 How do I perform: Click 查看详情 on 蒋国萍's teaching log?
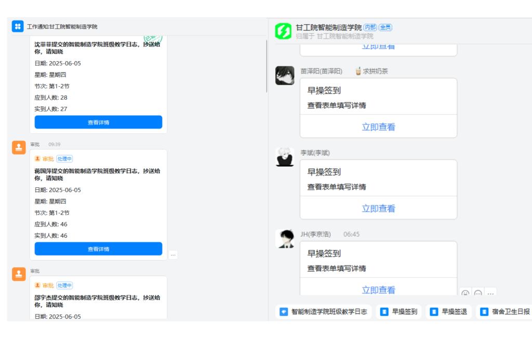(x=98, y=249)
